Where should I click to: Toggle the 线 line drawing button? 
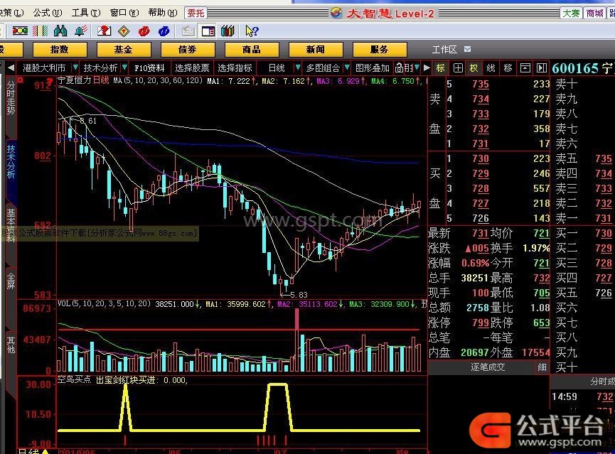[x=491, y=68]
